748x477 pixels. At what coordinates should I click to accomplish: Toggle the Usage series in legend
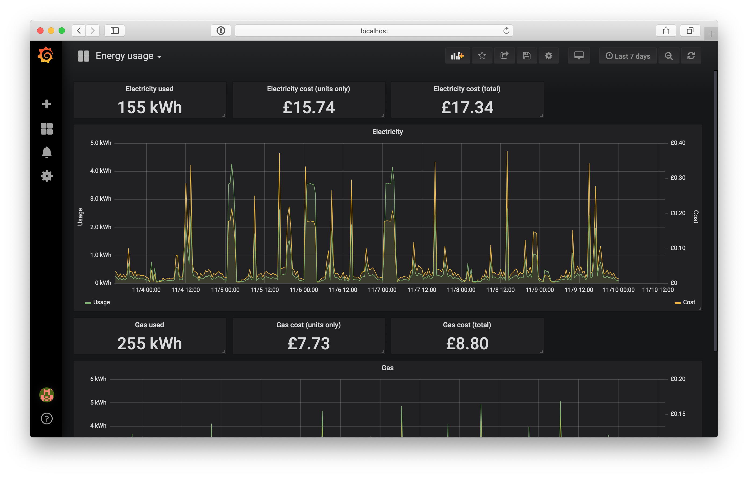coord(101,302)
